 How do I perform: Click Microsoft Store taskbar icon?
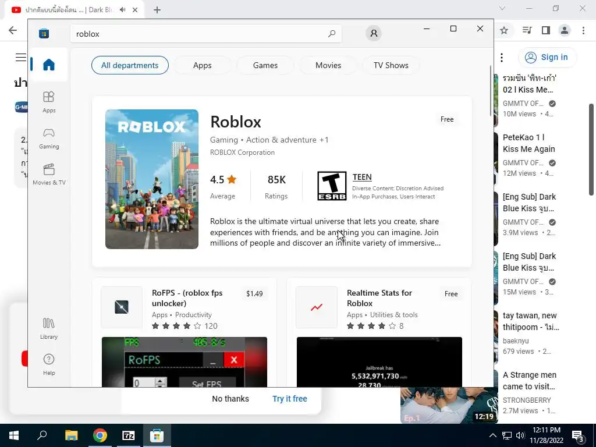click(x=157, y=435)
